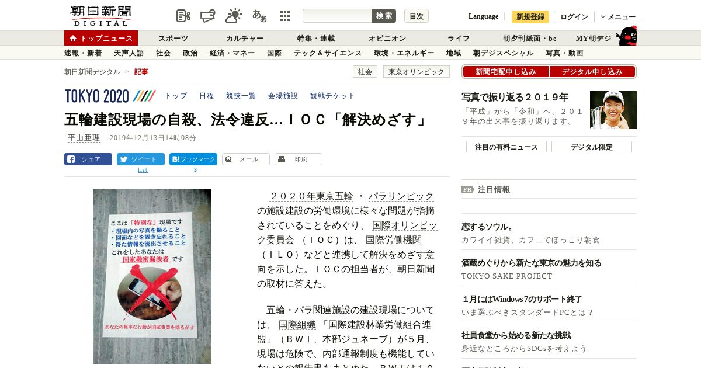Viewport: 701px width, 368px height.
Task: Click the 社会 category tag button
Action: click(365, 71)
